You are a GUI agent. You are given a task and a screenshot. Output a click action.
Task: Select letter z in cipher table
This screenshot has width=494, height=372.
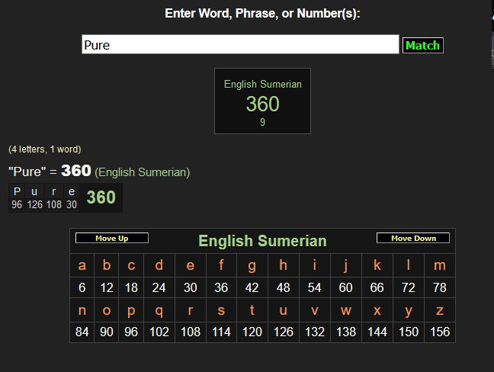pyautogui.click(x=440, y=310)
